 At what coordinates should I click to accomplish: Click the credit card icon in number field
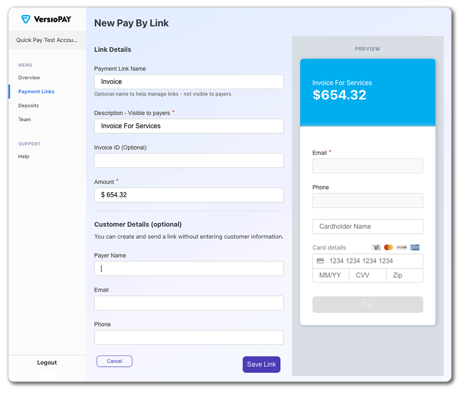[x=320, y=261]
